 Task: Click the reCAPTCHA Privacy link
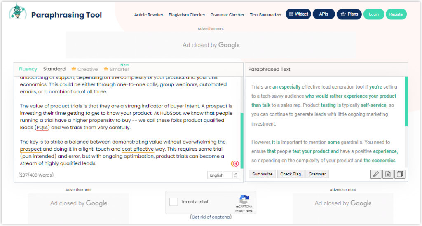coord(239,211)
